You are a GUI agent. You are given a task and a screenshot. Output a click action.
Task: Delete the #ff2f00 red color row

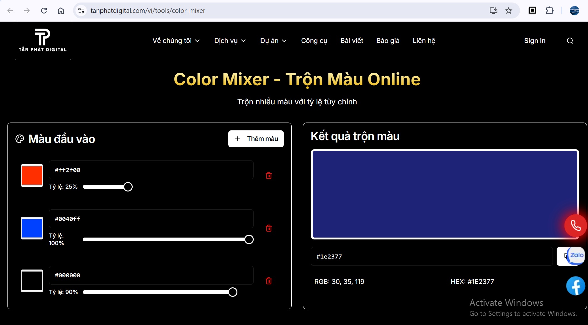pyautogui.click(x=269, y=176)
